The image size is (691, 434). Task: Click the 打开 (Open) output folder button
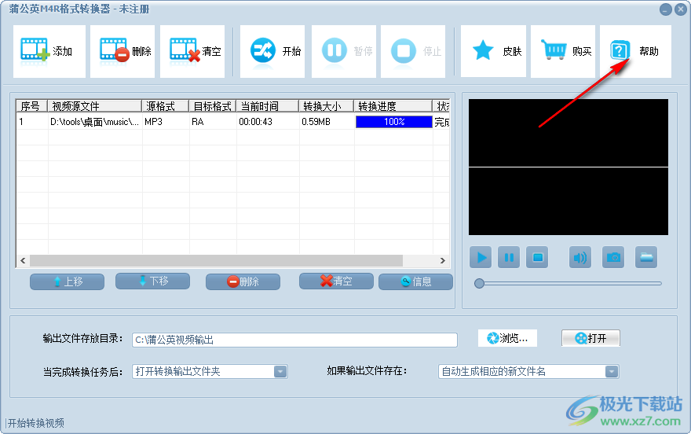pos(591,338)
